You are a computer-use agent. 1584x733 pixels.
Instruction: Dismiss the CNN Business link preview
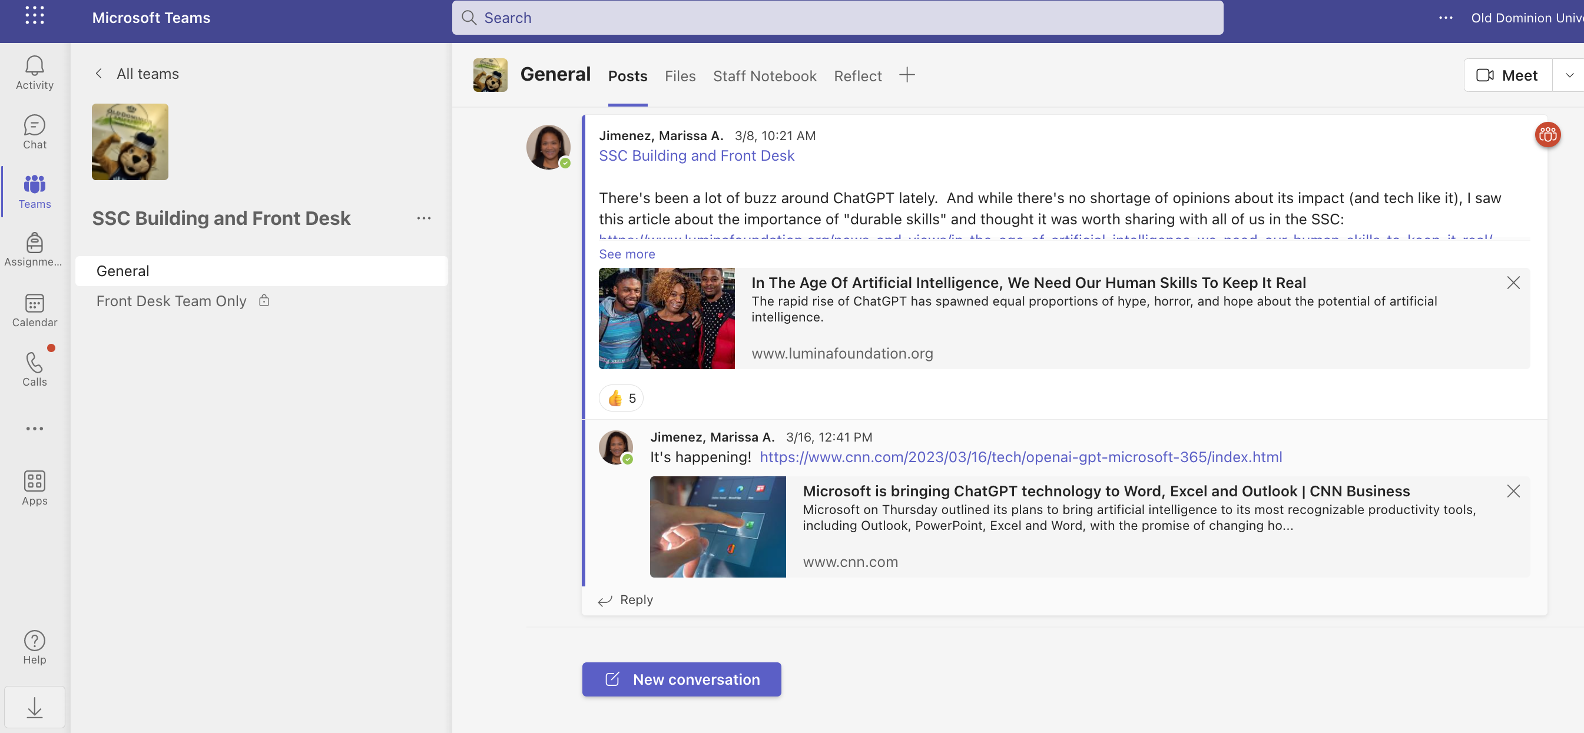tap(1513, 492)
